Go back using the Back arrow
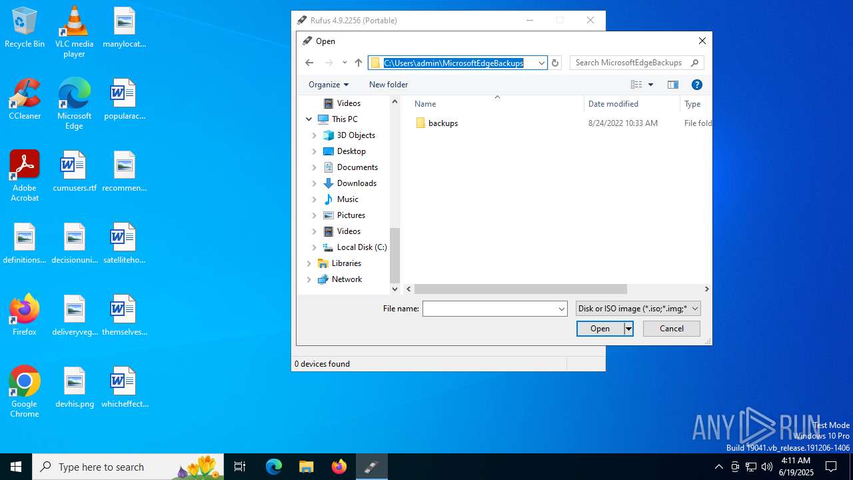The height and width of the screenshot is (480, 853). click(x=309, y=63)
